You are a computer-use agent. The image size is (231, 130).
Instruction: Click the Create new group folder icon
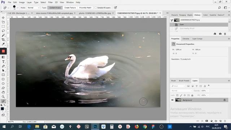click(216, 121)
